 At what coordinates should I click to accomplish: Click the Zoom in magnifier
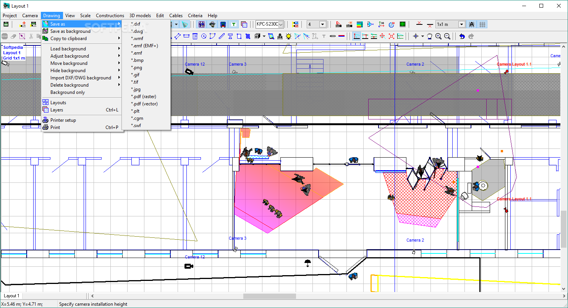point(439,36)
